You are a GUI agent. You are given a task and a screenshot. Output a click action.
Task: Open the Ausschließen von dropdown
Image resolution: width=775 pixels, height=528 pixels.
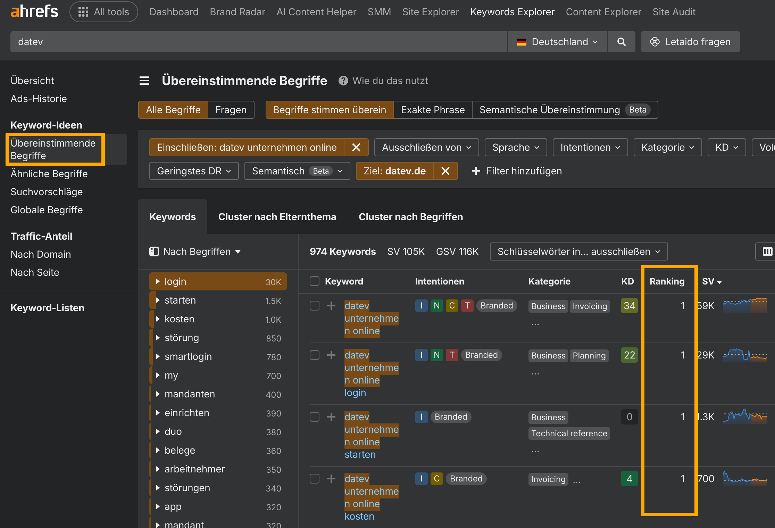[x=426, y=147]
